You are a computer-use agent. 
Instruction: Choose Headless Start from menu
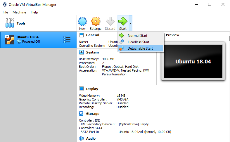tap(141, 42)
